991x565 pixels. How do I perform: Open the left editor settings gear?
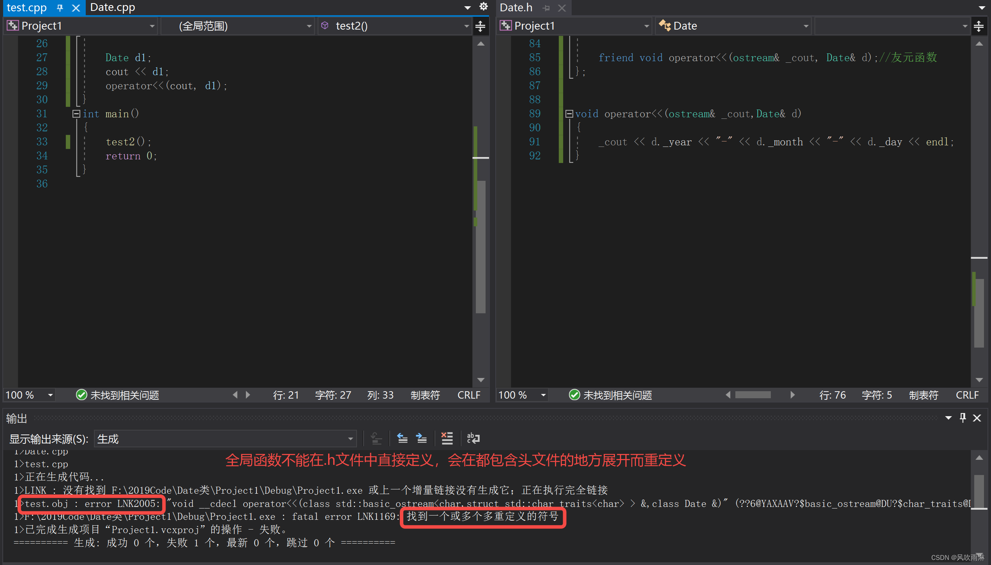coord(484,7)
